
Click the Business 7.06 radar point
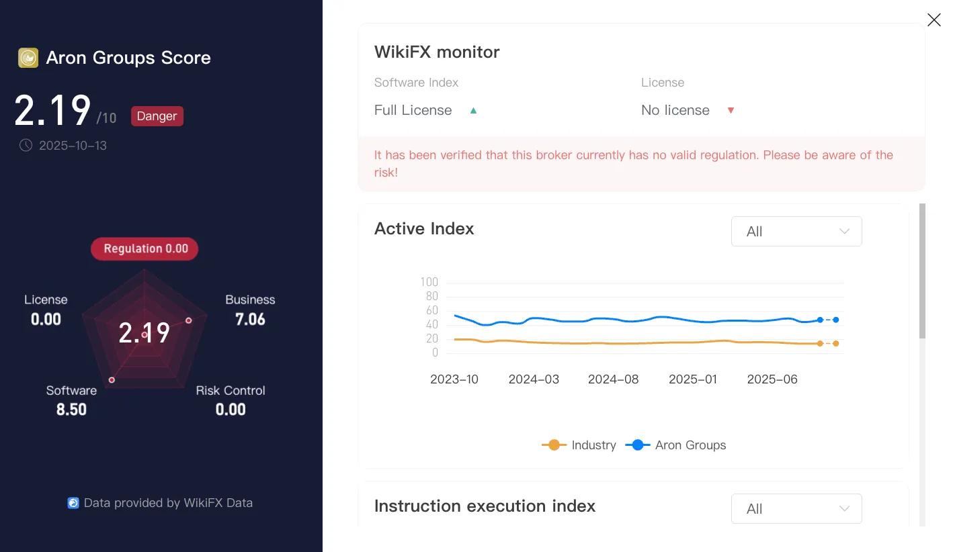click(189, 320)
